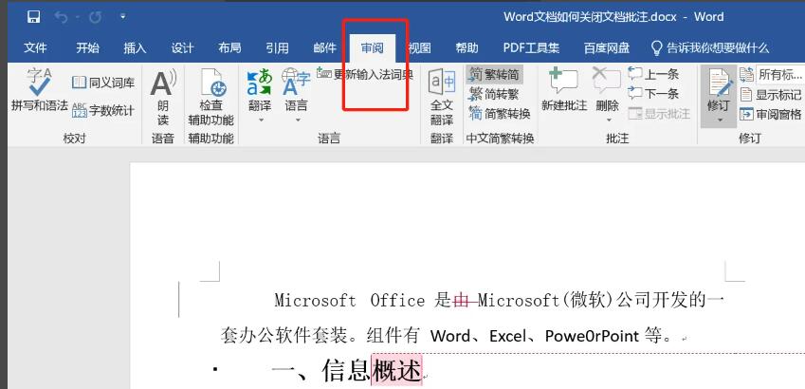Image resolution: width=805 pixels, height=389 pixels.
Task: Click 更新输入法词典 button
Action: (365, 74)
